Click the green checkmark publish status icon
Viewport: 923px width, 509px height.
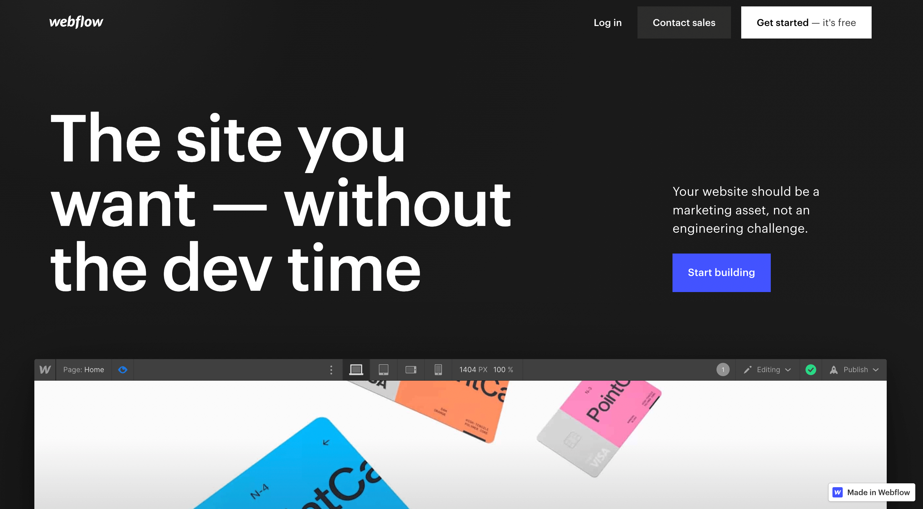click(810, 369)
